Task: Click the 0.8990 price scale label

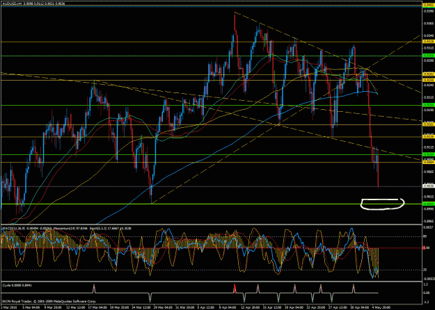Action: coord(427,209)
